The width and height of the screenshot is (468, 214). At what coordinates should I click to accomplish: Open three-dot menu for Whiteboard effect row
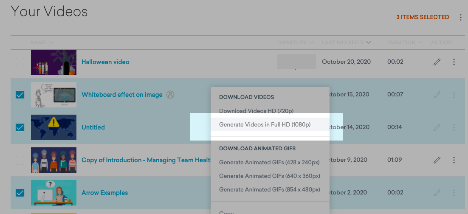click(x=454, y=95)
